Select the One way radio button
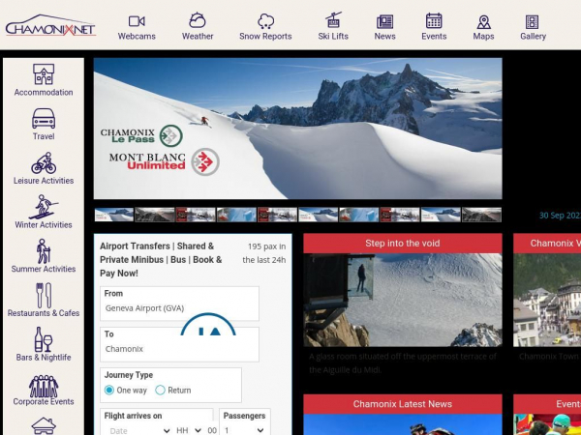 108,390
